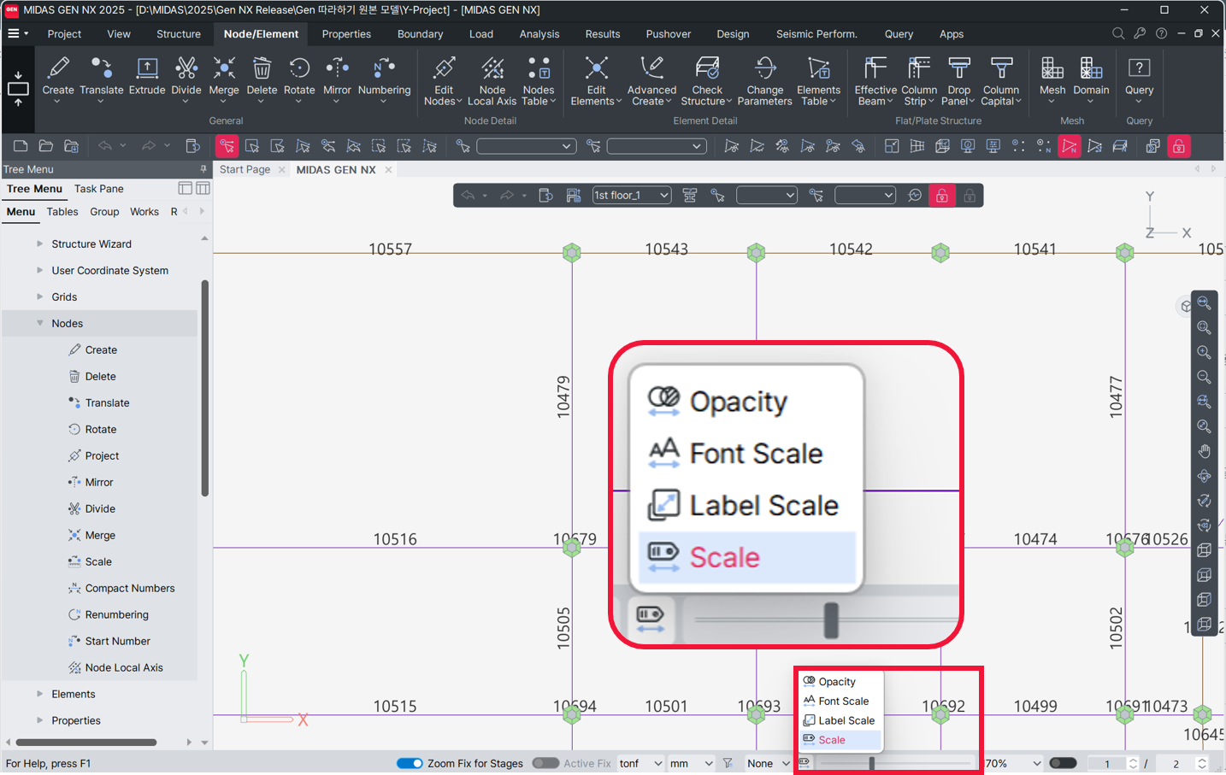Click the Extrude tool in the ribbon
The height and width of the screenshot is (775, 1226).
coord(147,76)
